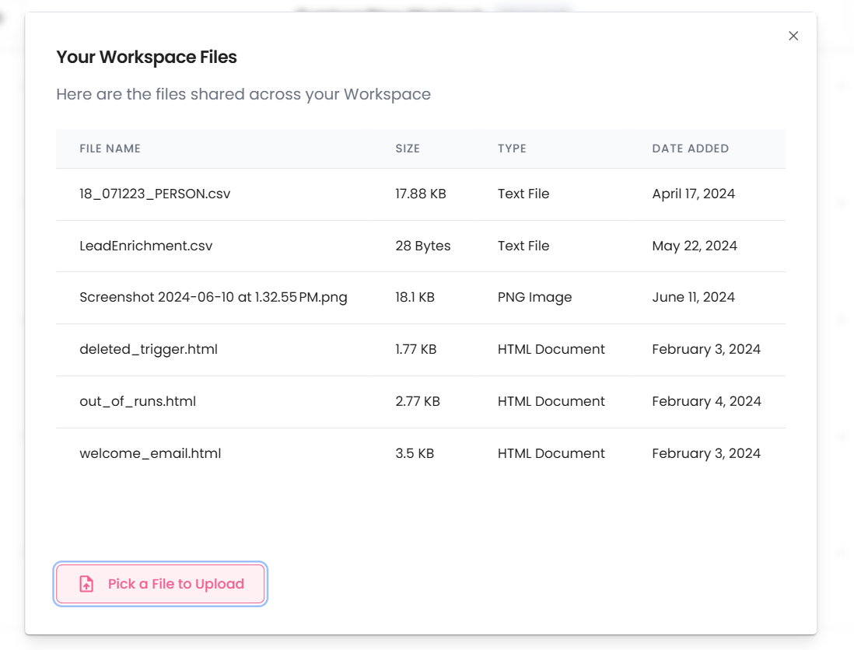The height and width of the screenshot is (650, 854).
Task: Click the upload file icon
Action: 86,584
